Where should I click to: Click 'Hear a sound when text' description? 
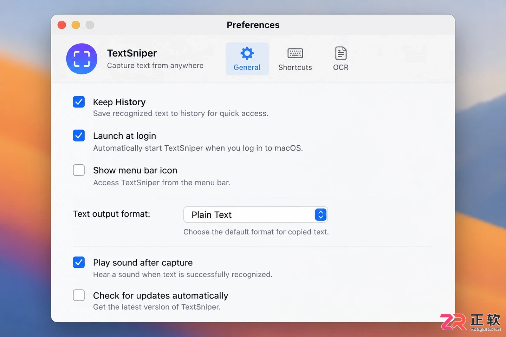pos(183,275)
